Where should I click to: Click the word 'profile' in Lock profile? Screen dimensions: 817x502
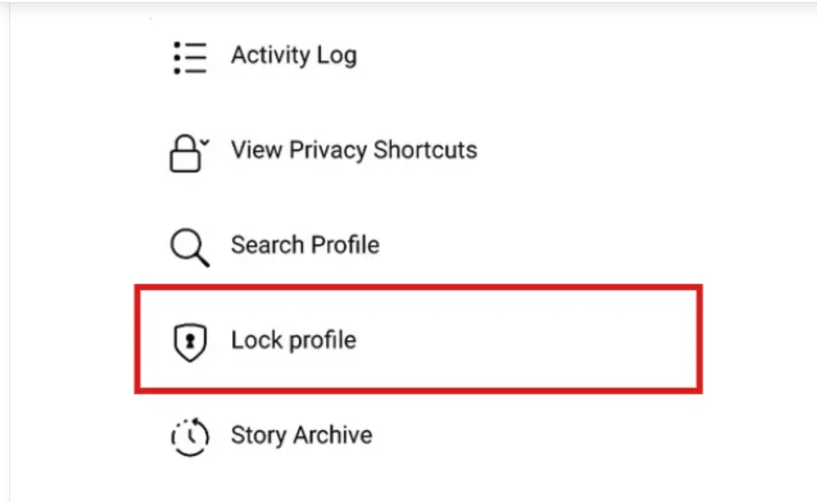[322, 340]
